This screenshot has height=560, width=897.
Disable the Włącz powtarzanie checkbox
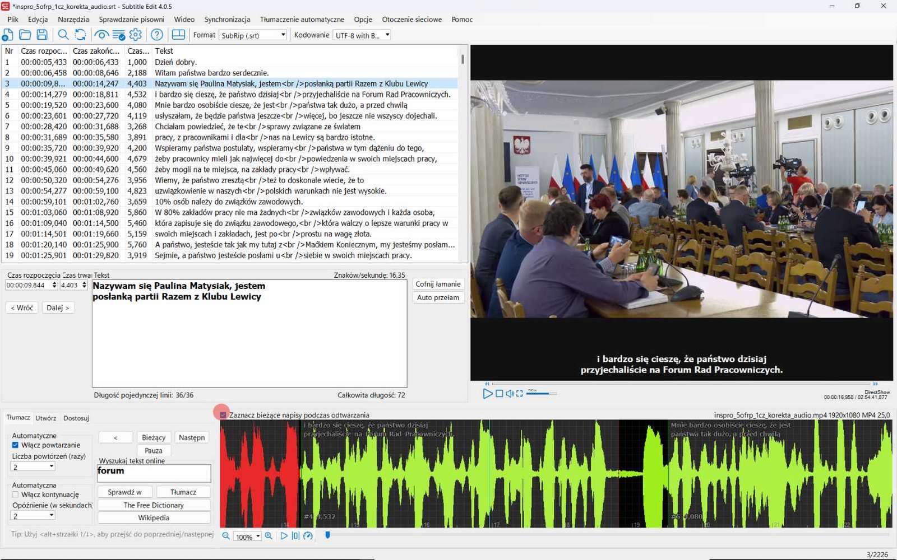click(x=15, y=445)
